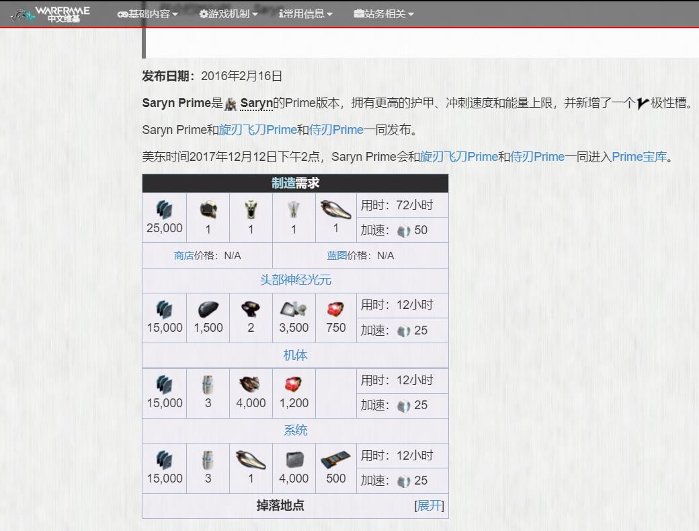Screen dimensions: 699x531
Task: Click the gray box icon above 4,000
Action: tap(294, 460)
